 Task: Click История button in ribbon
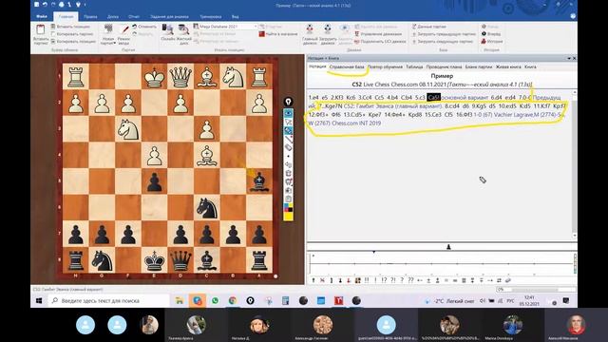[492, 41]
